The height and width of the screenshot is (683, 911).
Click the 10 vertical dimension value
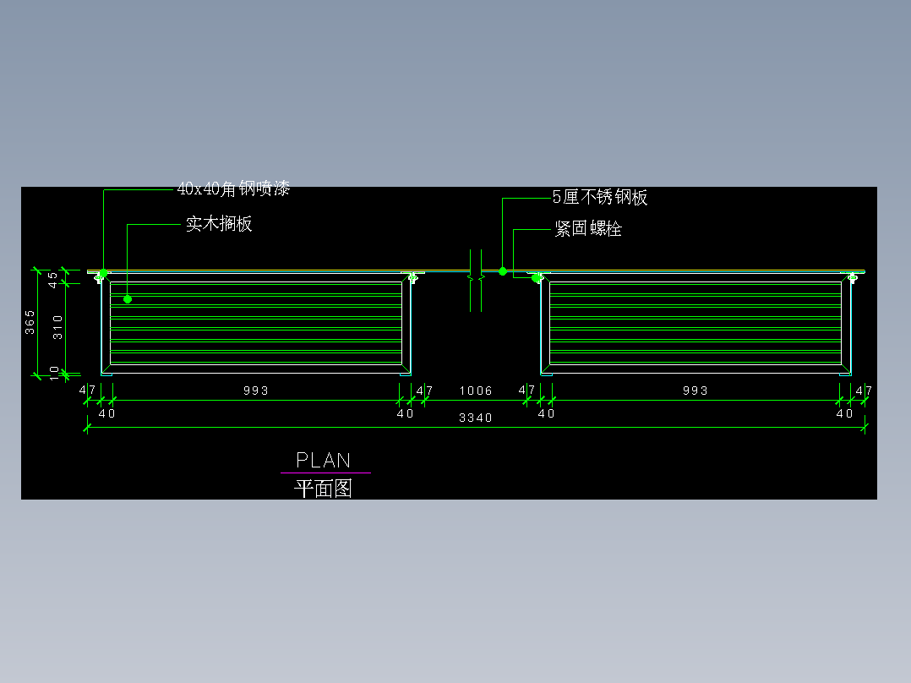click(x=55, y=373)
